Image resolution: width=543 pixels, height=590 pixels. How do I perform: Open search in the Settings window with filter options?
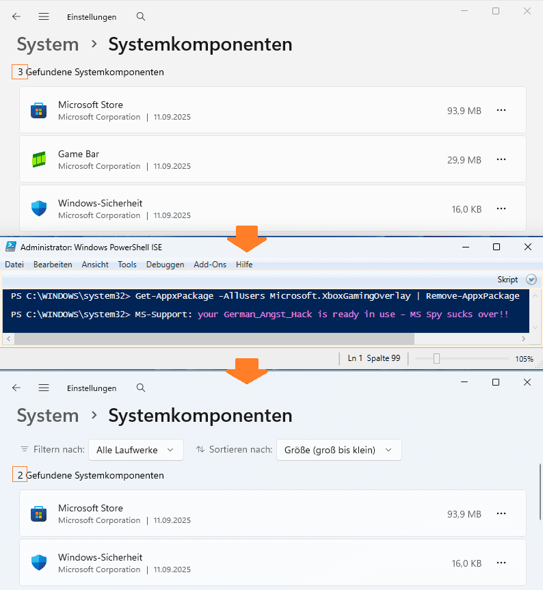tap(141, 388)
